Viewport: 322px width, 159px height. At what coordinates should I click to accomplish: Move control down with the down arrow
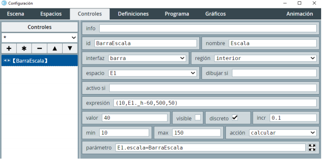pyautogui.click(x=70, y=48)
